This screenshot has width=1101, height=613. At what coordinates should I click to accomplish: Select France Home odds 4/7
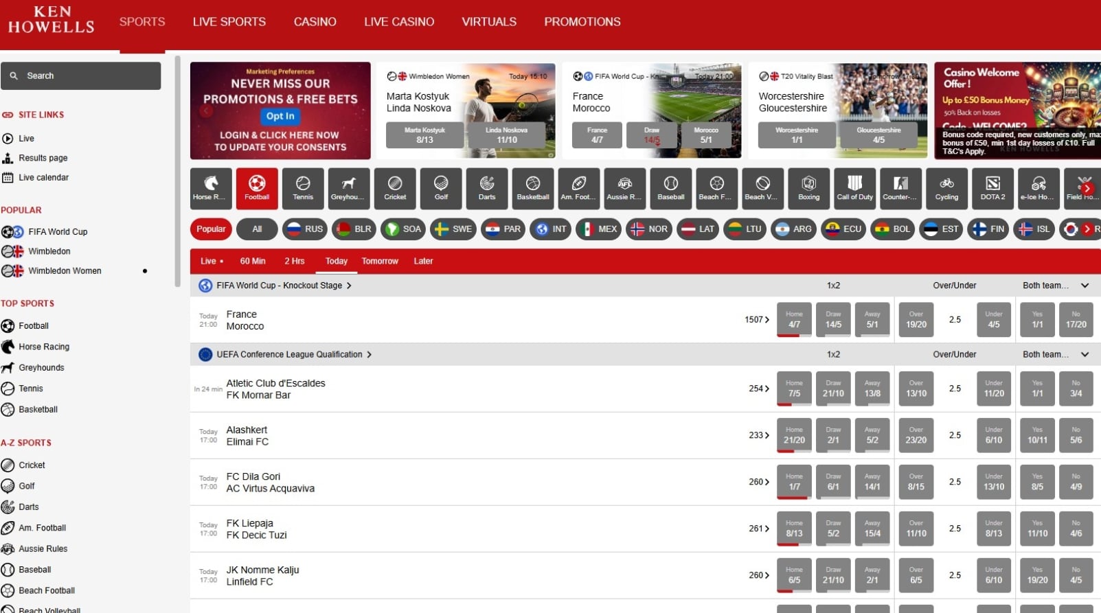tap(794, 319)
